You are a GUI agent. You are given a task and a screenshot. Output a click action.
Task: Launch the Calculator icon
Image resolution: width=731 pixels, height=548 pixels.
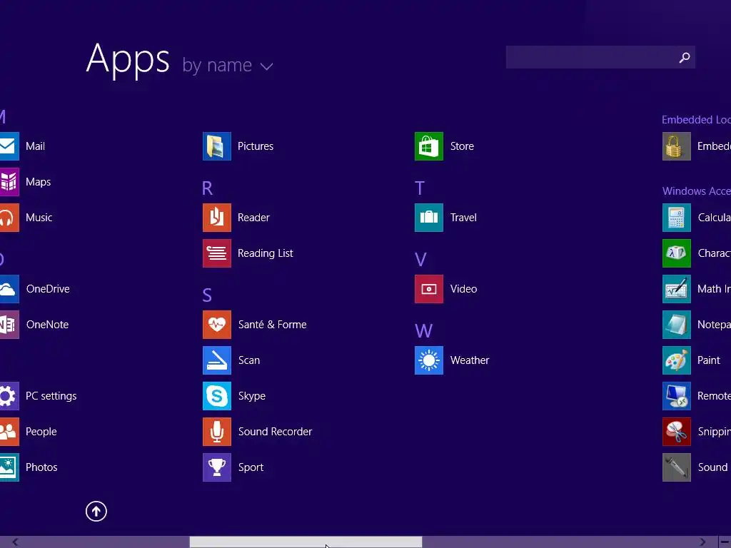[677, 218]
